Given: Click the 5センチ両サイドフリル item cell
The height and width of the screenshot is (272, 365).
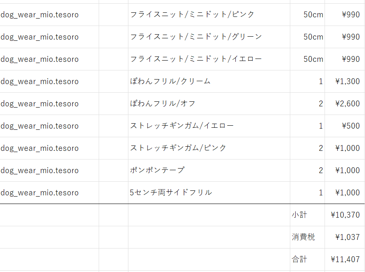Looking at the screenshot, I should [209, 193].
